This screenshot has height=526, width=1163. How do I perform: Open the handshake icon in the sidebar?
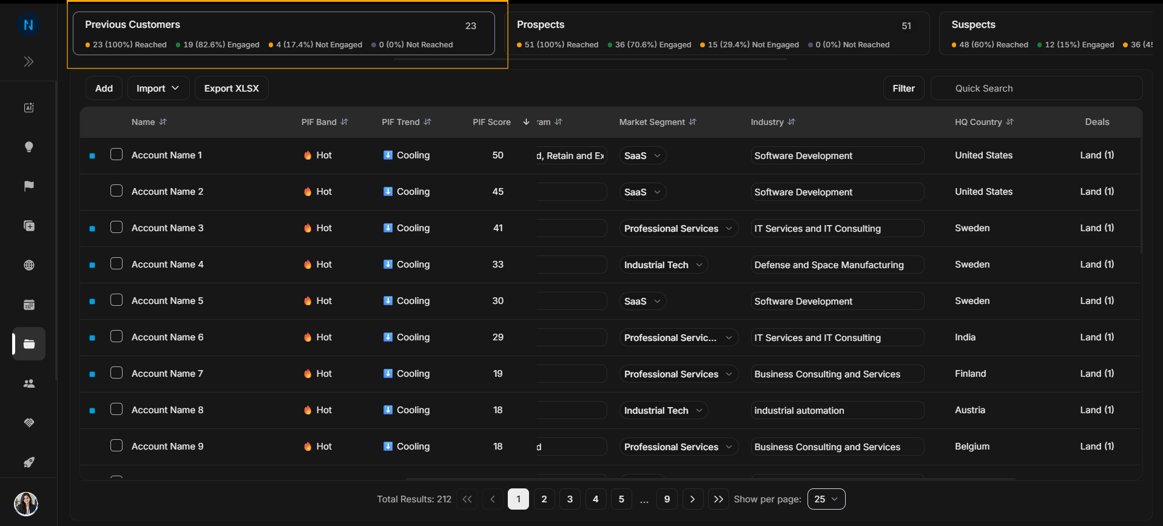pos(29,423)
